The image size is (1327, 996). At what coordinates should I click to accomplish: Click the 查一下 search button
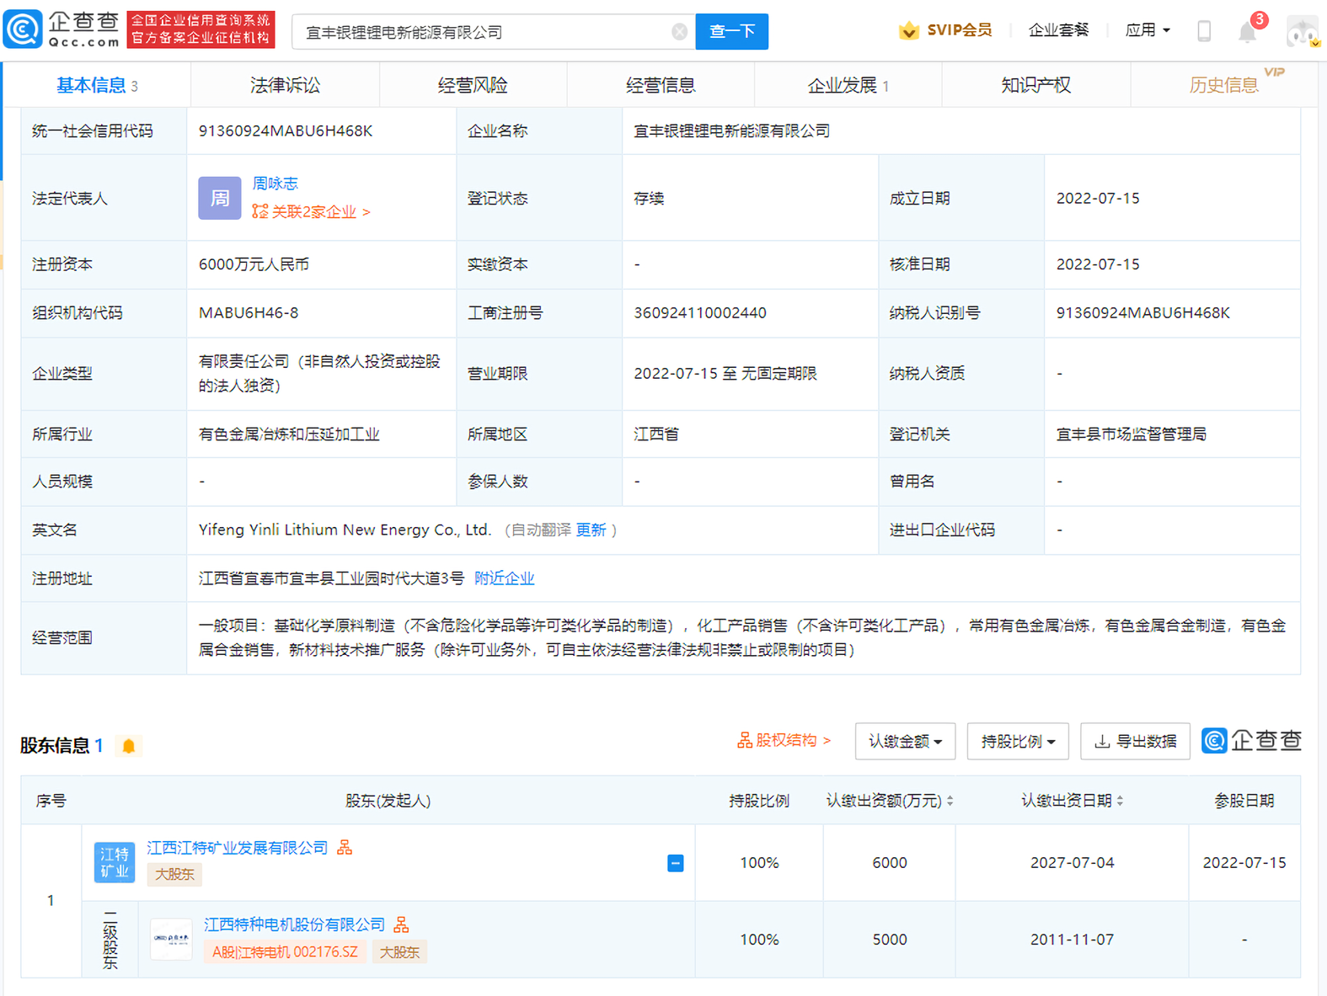731,32
